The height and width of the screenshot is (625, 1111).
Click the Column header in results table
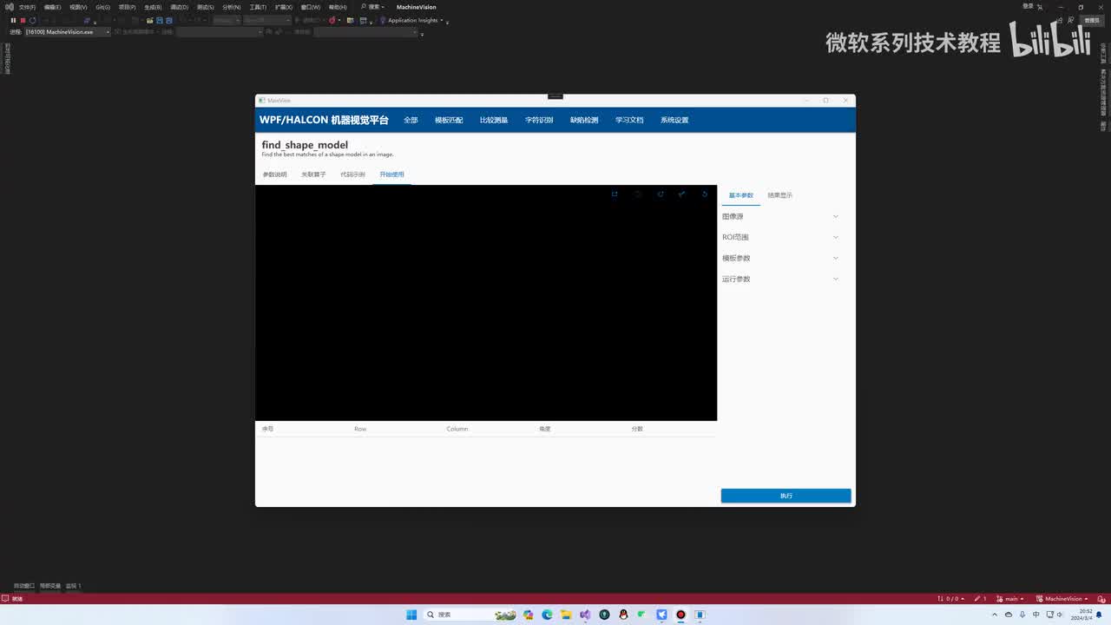(x=457, y=429)
